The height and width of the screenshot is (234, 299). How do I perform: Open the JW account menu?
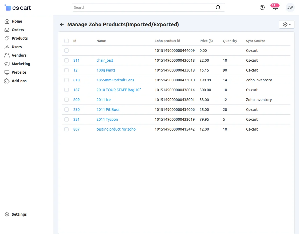click(290, 7)
